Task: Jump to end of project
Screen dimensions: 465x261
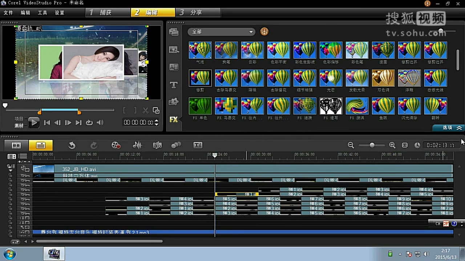Action: tap(78, 123)
